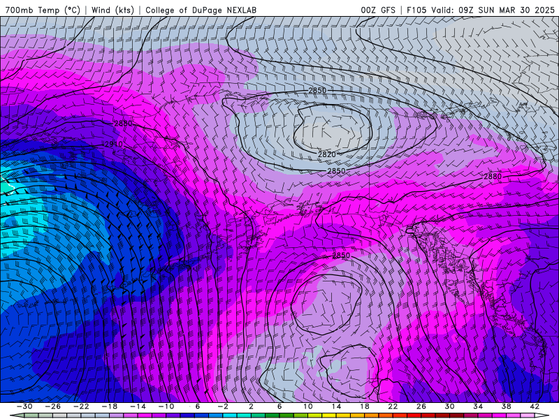Click the 22 colorbar scale label
559x419 pixels.
point(393,406)
